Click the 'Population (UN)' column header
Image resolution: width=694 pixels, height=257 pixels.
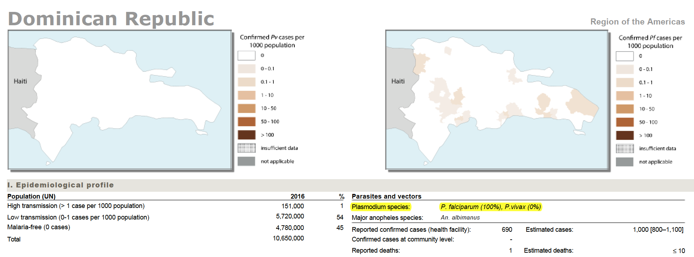click(x=31, y=196)
